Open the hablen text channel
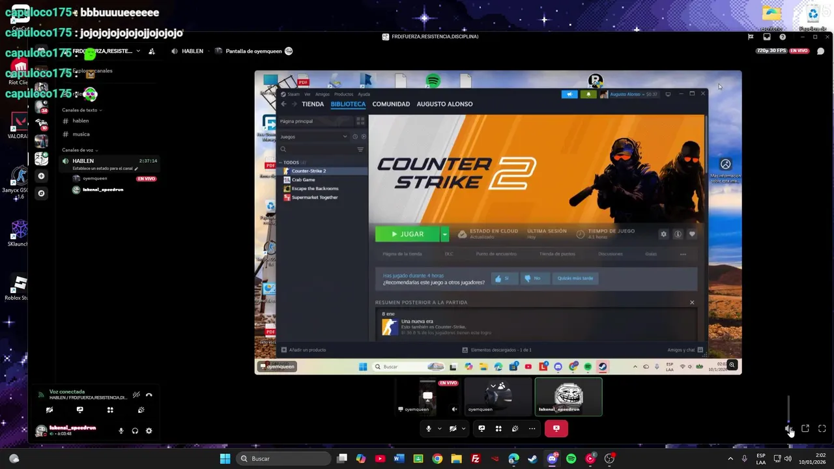The width and height of the screenshot is (834, 469). [x=108, y=121]
